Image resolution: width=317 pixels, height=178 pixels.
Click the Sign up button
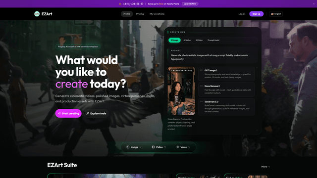pyautogui.click(x=257, y=14)
